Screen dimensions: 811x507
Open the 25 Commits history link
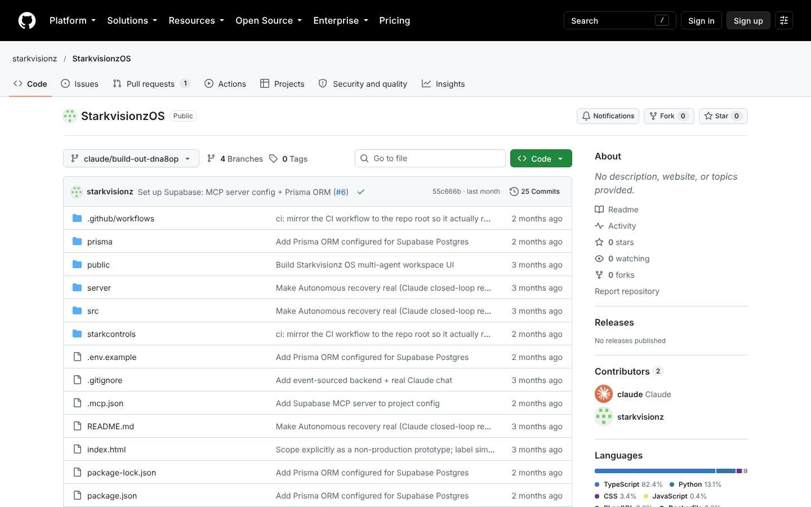[534, 192]
